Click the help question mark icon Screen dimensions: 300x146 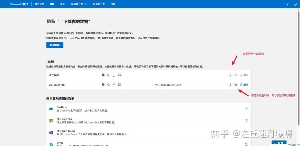(x=287, y=4)
